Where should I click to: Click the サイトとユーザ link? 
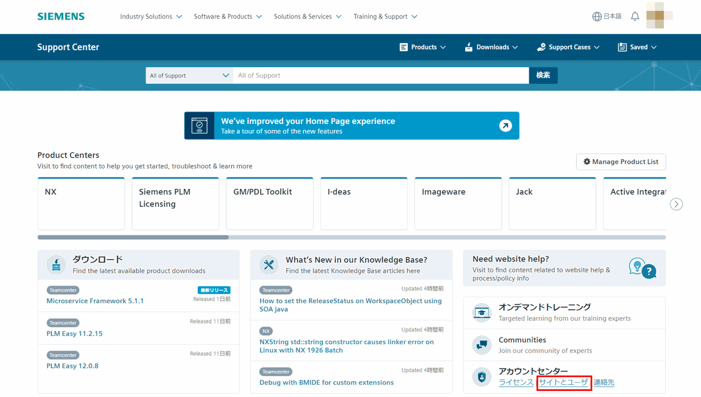(x=564, y=382)
